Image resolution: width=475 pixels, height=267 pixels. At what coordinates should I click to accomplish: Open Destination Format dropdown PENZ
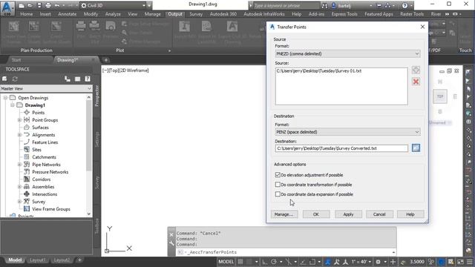[x=347, y=132]
